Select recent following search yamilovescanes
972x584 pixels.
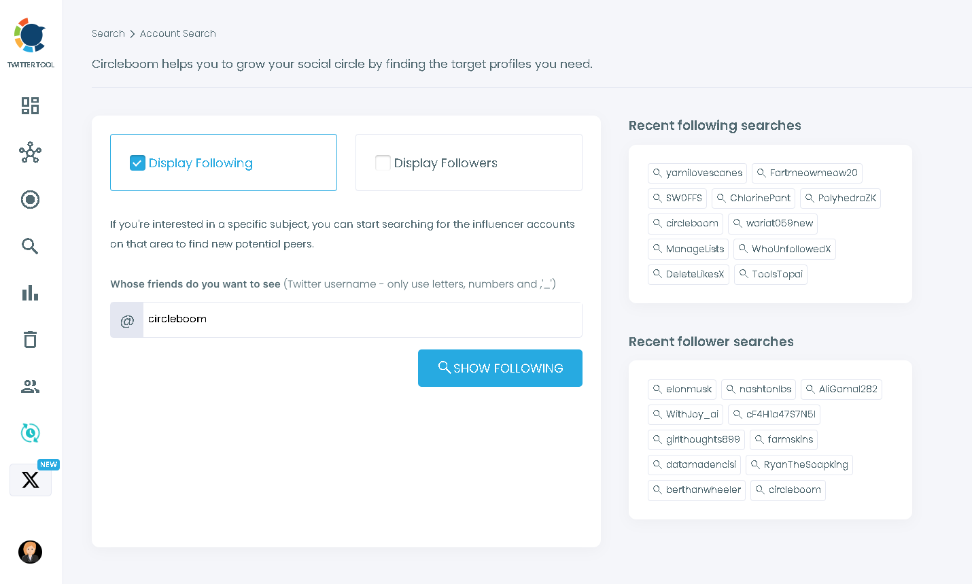click(x=697, y=173)
